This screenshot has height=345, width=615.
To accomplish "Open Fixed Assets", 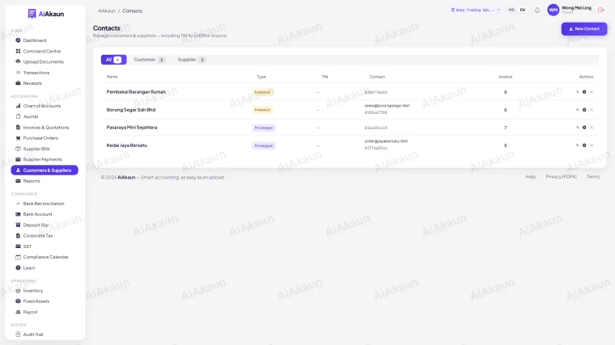I will [36, 301].
